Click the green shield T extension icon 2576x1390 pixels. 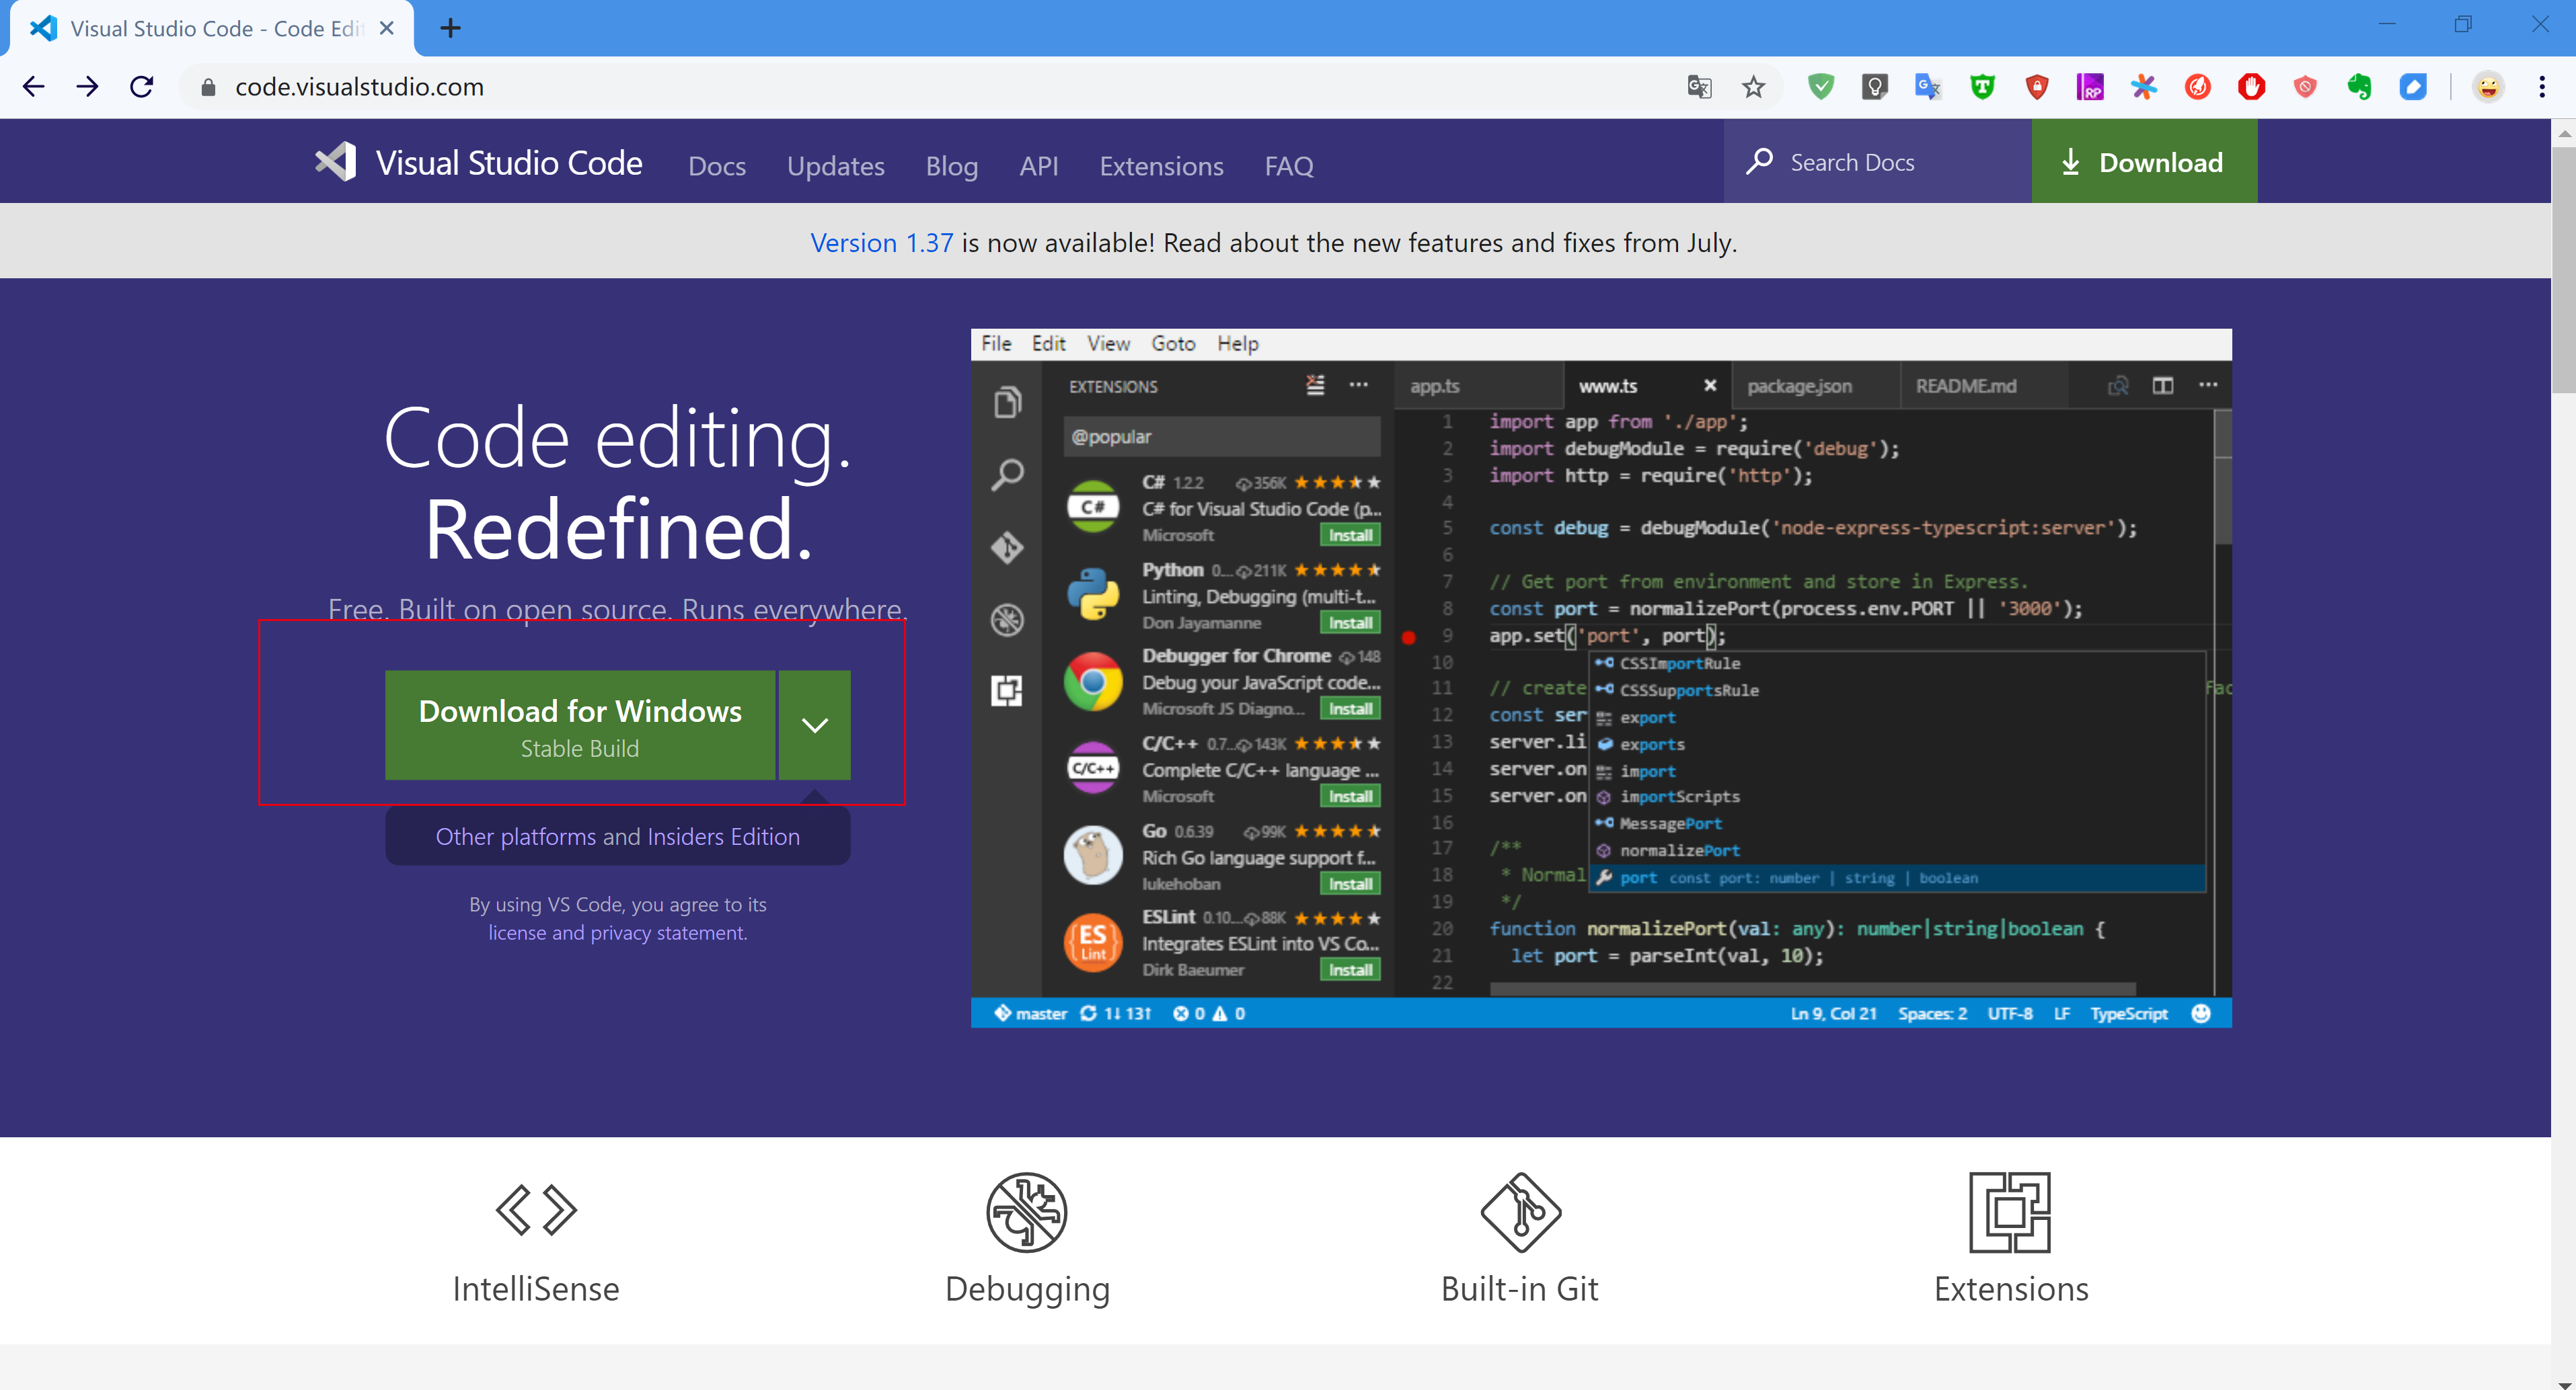pos(1983,87)
